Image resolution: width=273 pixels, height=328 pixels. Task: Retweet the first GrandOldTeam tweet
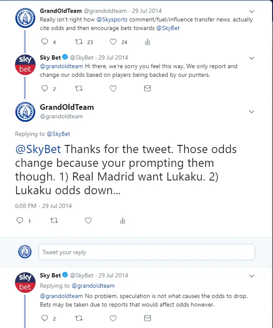pyautogui.click(x=78, y=42)
